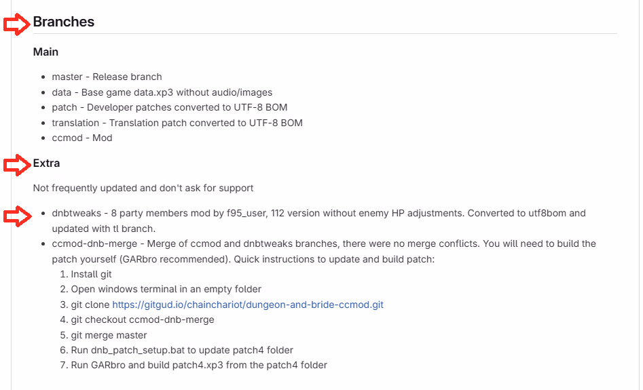Click the red arrow pointing at dnbtweaks bullet
643x390 pixels.
point(16,216)
